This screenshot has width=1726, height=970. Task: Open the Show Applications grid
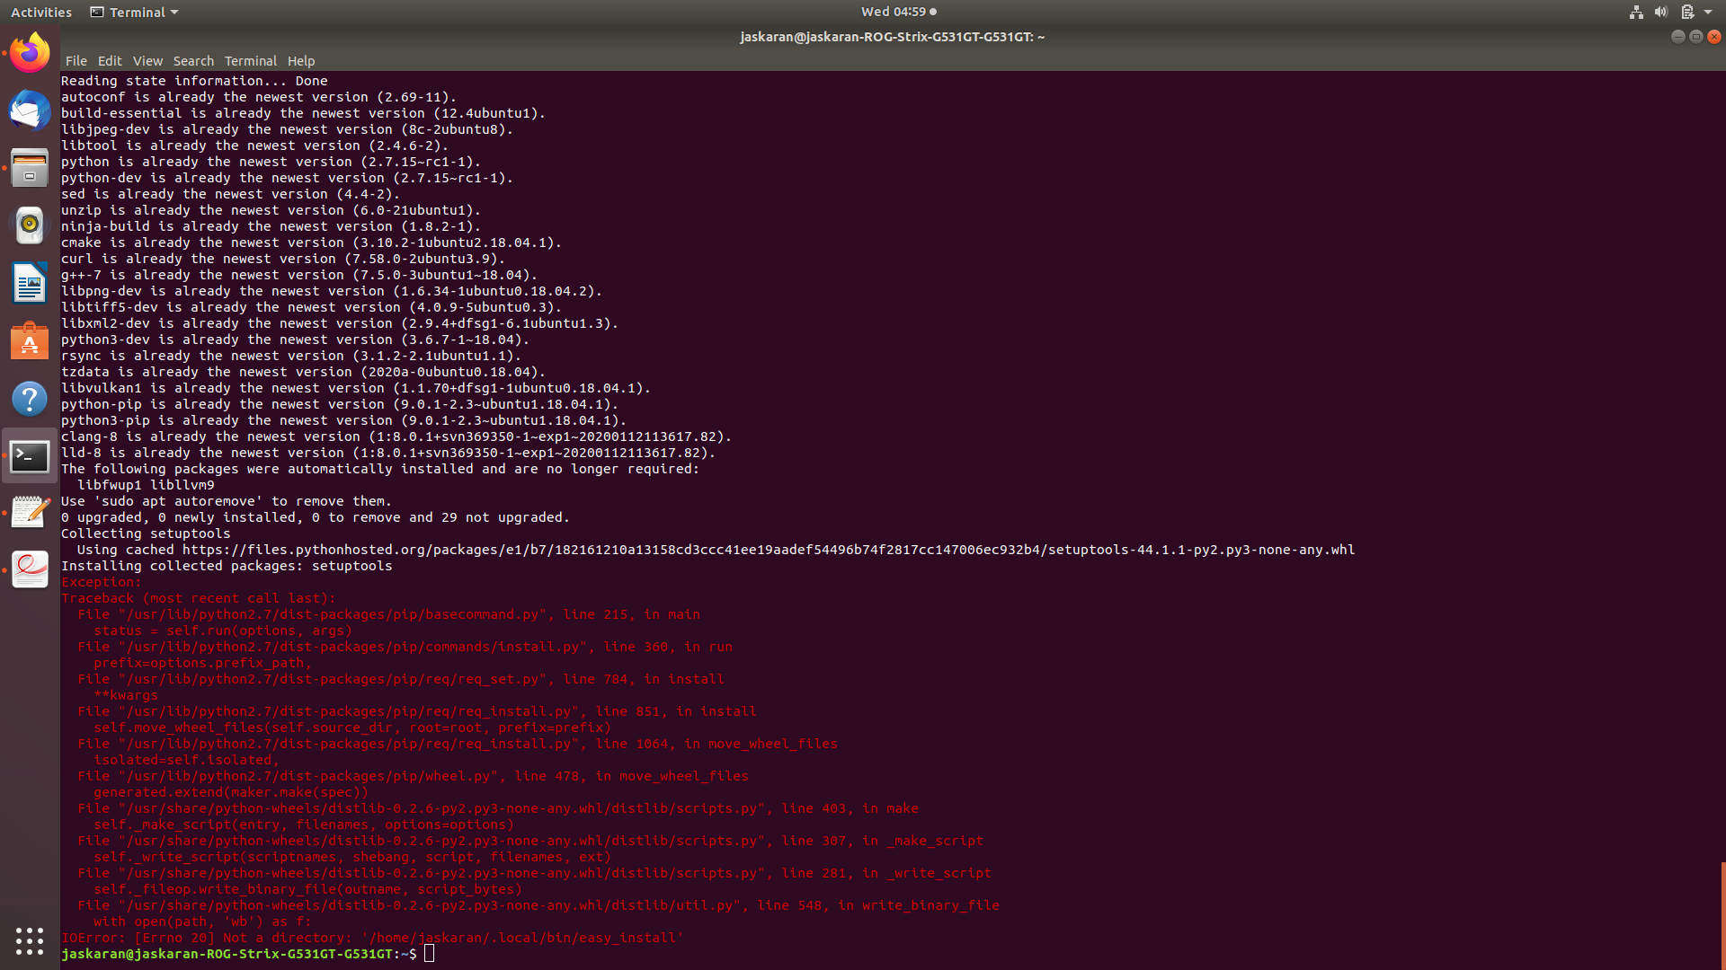coord(30,940)
